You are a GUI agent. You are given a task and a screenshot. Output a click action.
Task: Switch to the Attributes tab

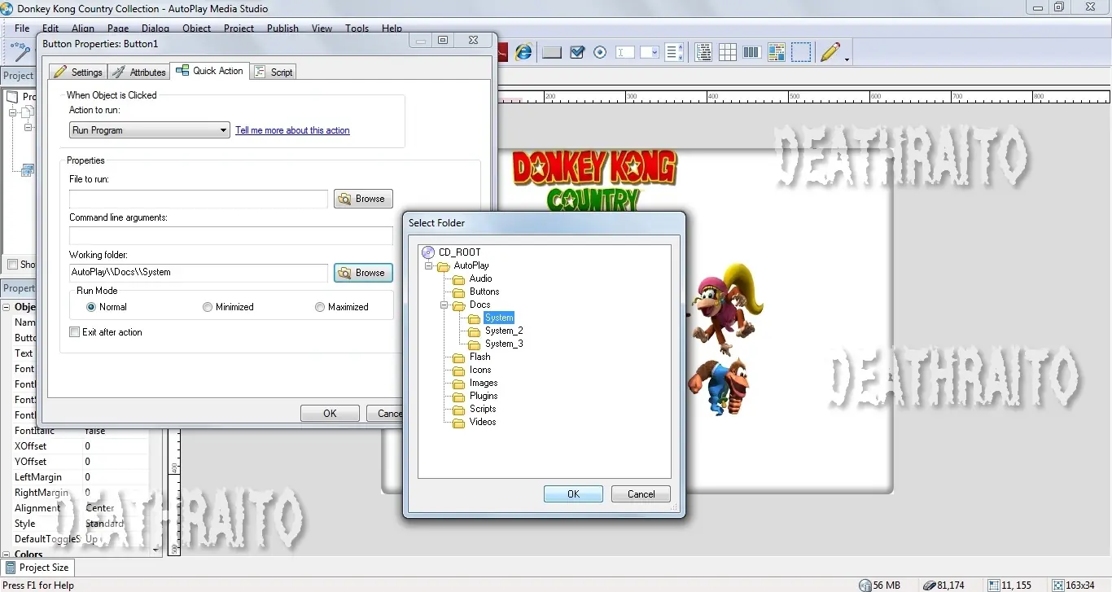click(138, 72)
